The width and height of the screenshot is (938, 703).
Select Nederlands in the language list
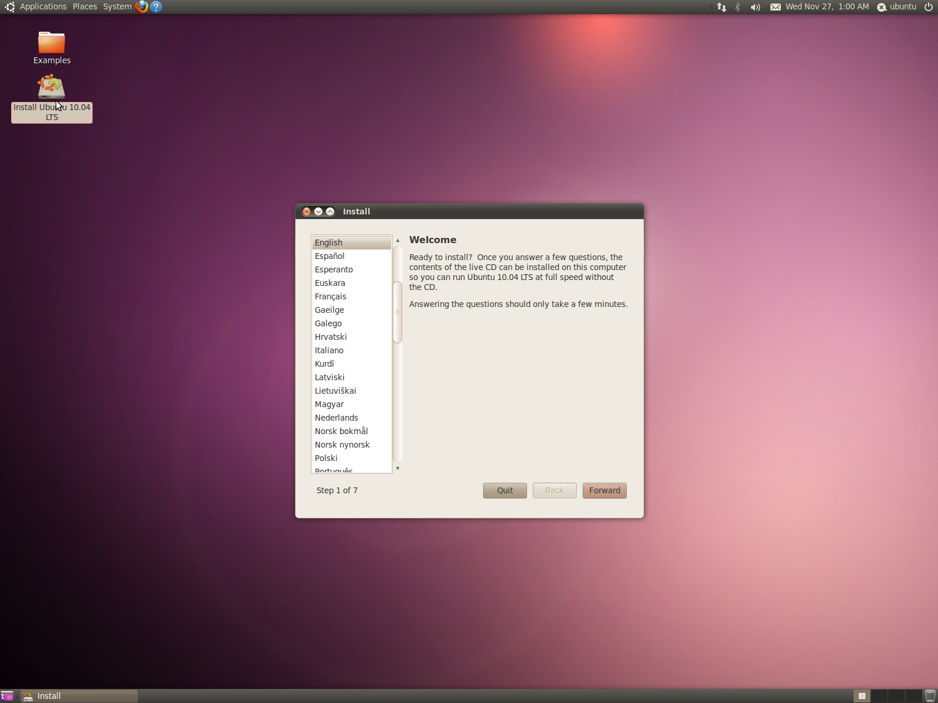[x=351, y=418]
